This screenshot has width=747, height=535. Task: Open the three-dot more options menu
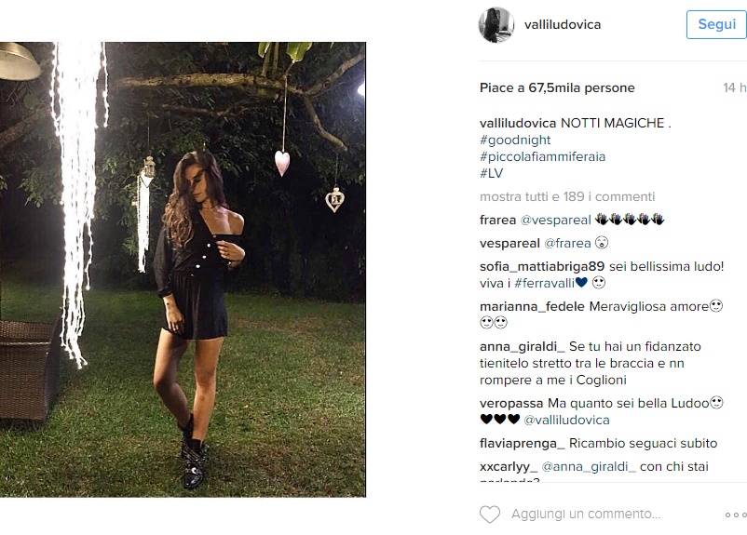pyautogui.click(x=736, y=515)
